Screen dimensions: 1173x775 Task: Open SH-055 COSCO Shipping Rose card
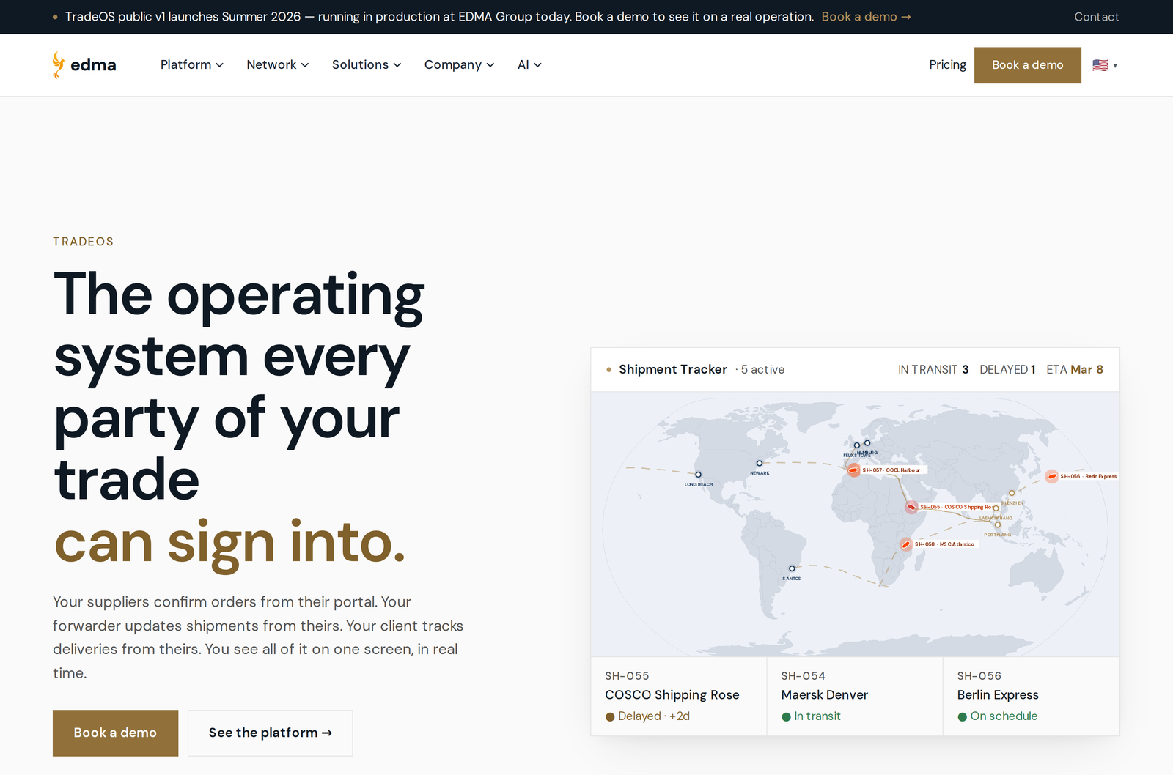[x=679, y=696]
